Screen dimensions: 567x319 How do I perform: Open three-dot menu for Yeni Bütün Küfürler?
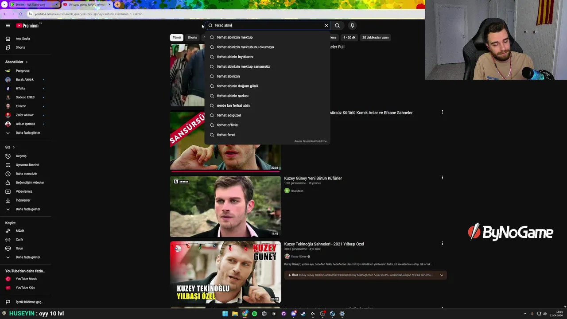point(442,178)
